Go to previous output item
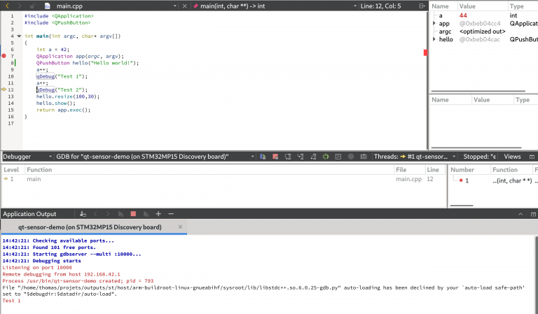This screenshot has height=314, width=538. [95, 214]
